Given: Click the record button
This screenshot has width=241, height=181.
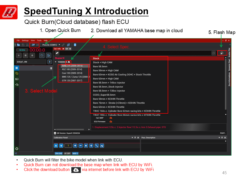Looking at the screenshot, I should (32, 55).
